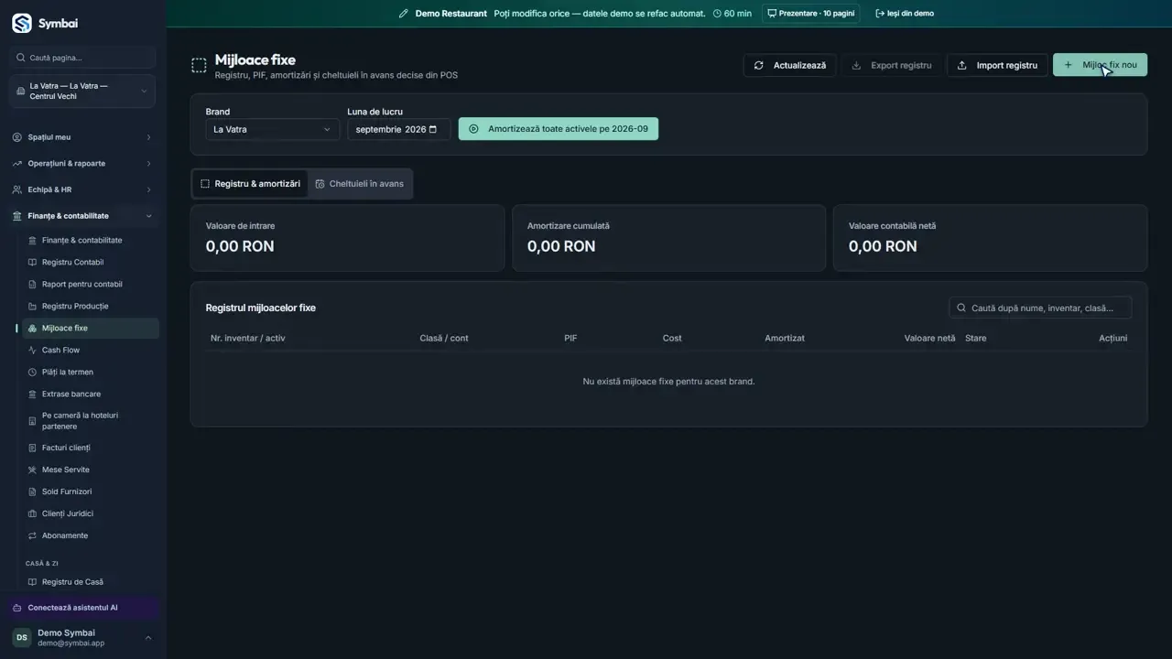Click the calendar icon in Luna de lucru
1172x659 pixels.
click(433, 129)
